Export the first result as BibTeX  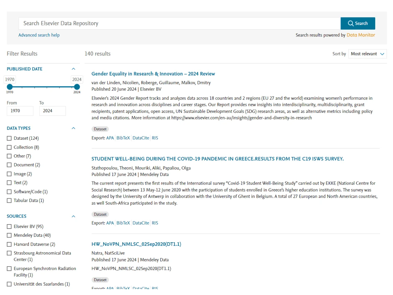click(123, 138)
